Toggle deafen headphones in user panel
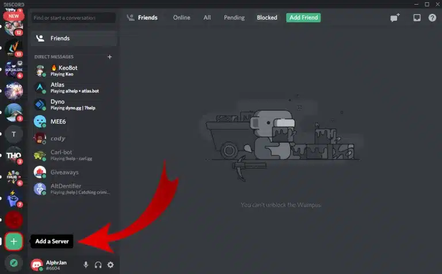The width and height of the screenshot is (442, 274). pos(98,265)
